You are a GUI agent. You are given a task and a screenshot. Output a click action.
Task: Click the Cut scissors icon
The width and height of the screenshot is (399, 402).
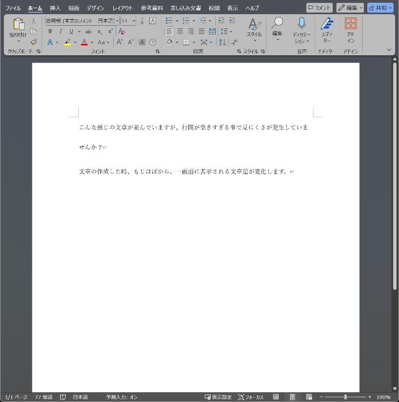click(33, 21)
